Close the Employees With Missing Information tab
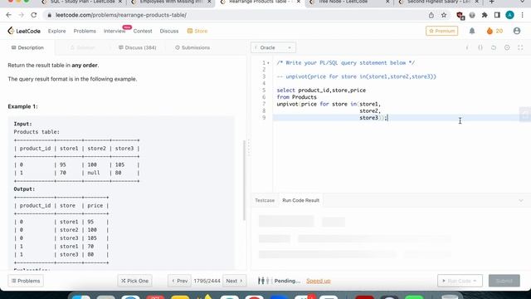Screen dimensions: 531x299 (209, 2)
